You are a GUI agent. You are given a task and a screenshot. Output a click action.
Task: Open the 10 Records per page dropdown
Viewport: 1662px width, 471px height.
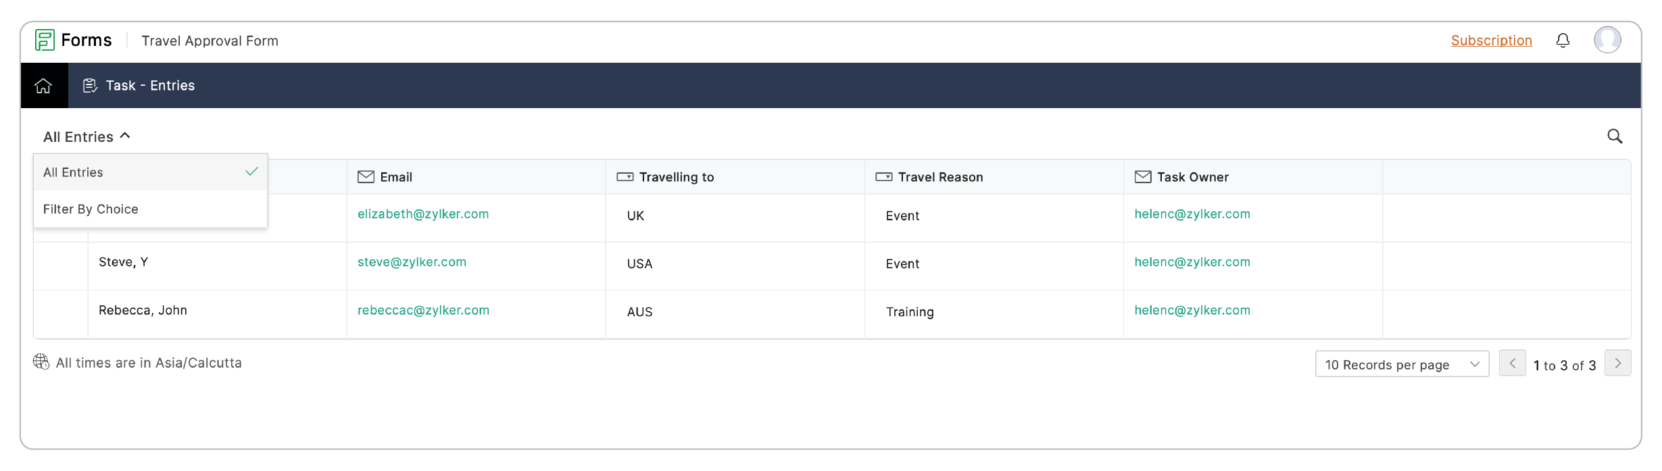(x=1401, y=364)
